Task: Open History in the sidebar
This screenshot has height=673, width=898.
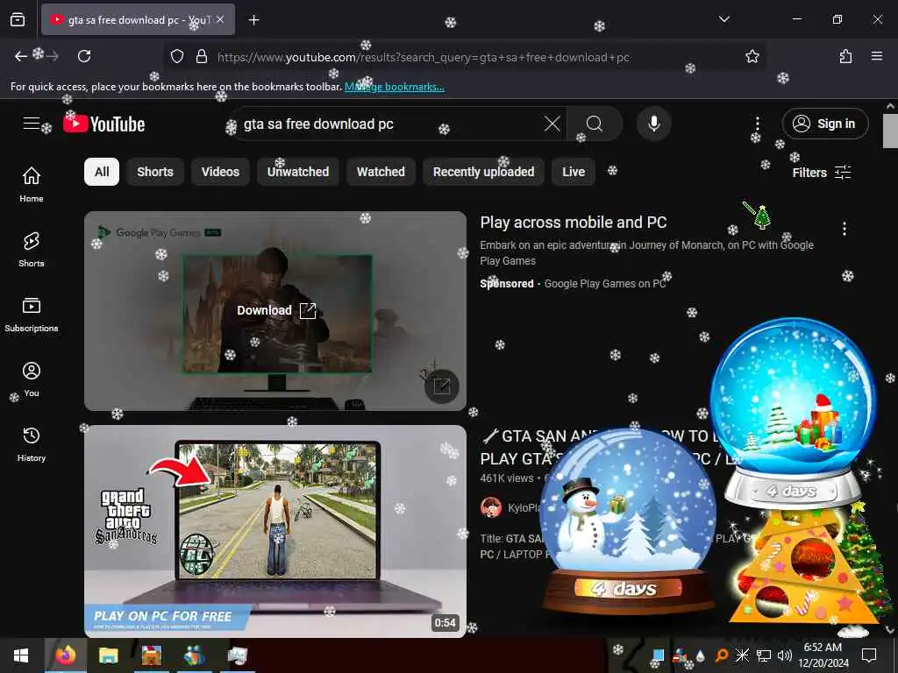Action: 32,444
